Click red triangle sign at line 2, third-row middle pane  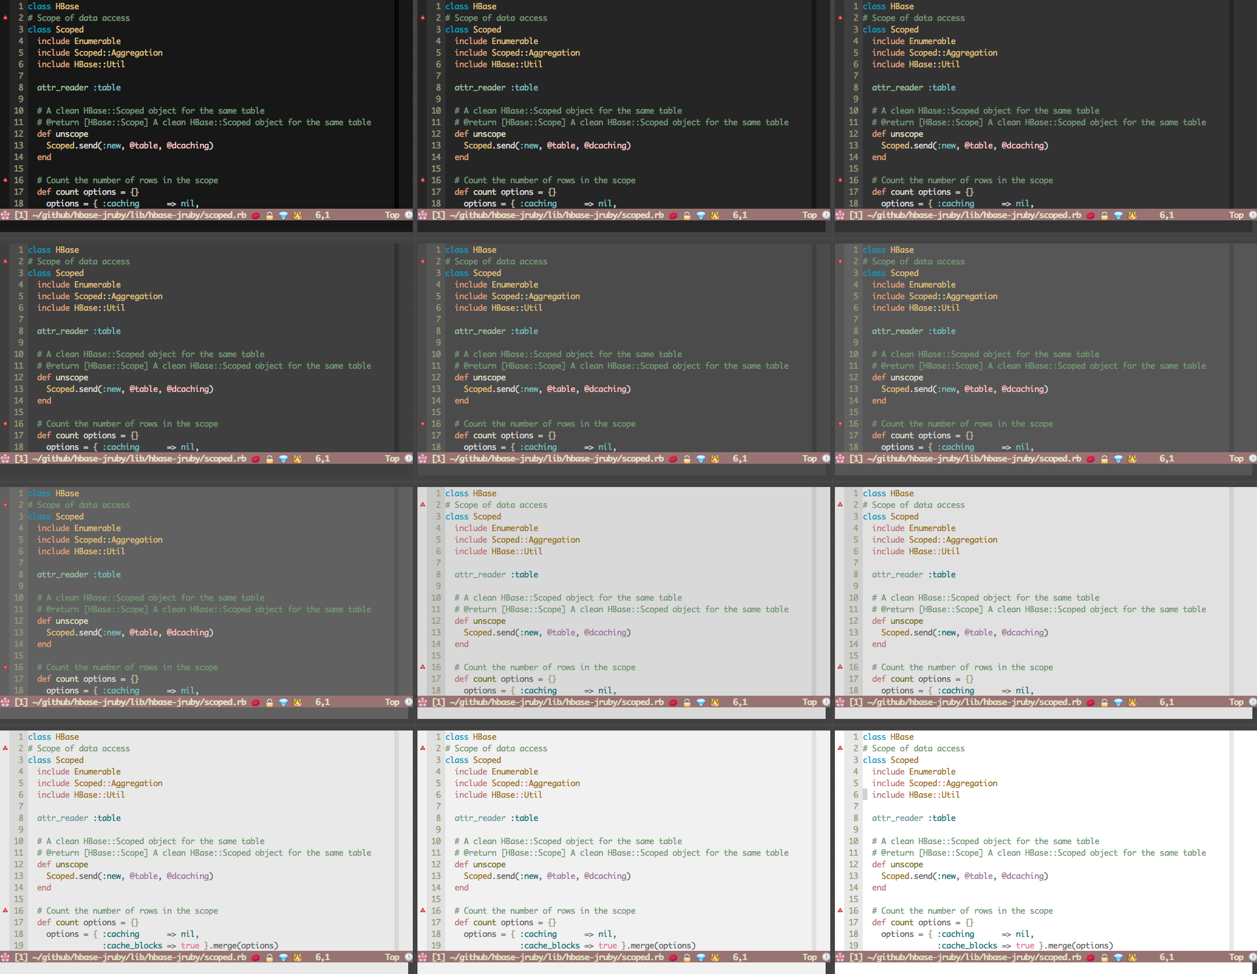pyautogui.click(x=423, y=504)
